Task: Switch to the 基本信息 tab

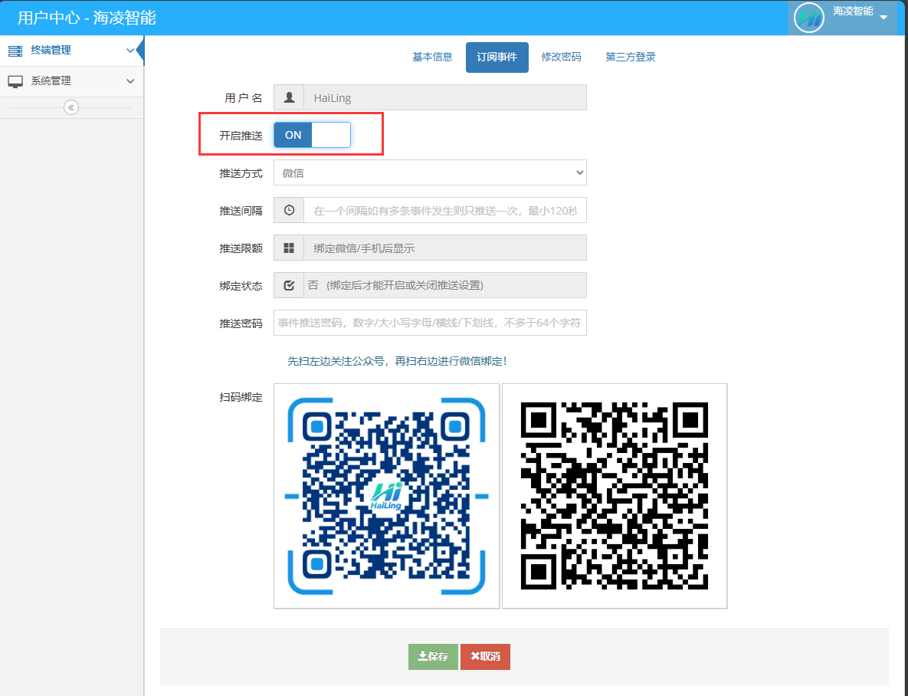Action: tap(433, 57)
